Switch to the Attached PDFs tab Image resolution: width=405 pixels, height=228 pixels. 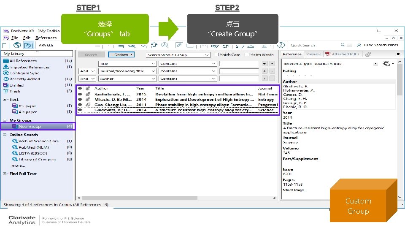(x=343, y=54)
